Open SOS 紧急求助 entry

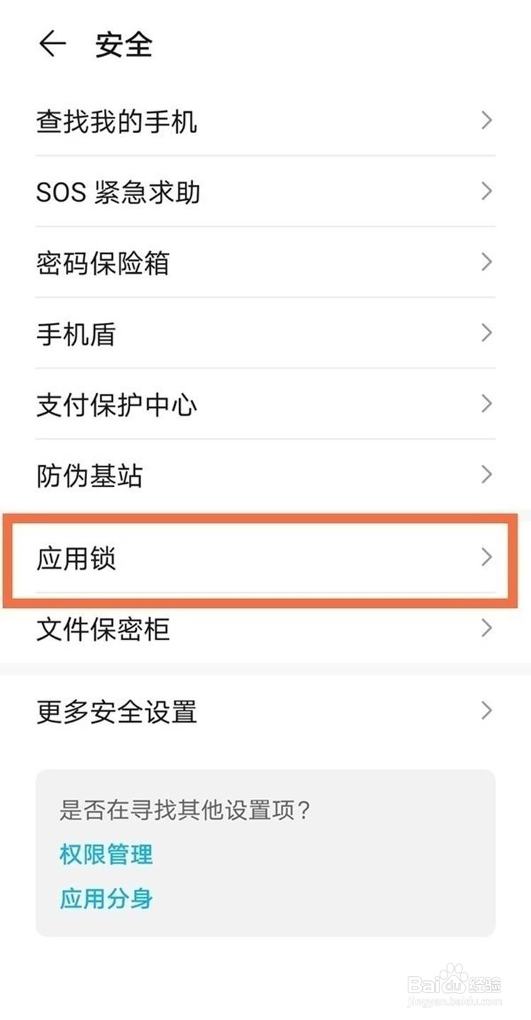265,192
